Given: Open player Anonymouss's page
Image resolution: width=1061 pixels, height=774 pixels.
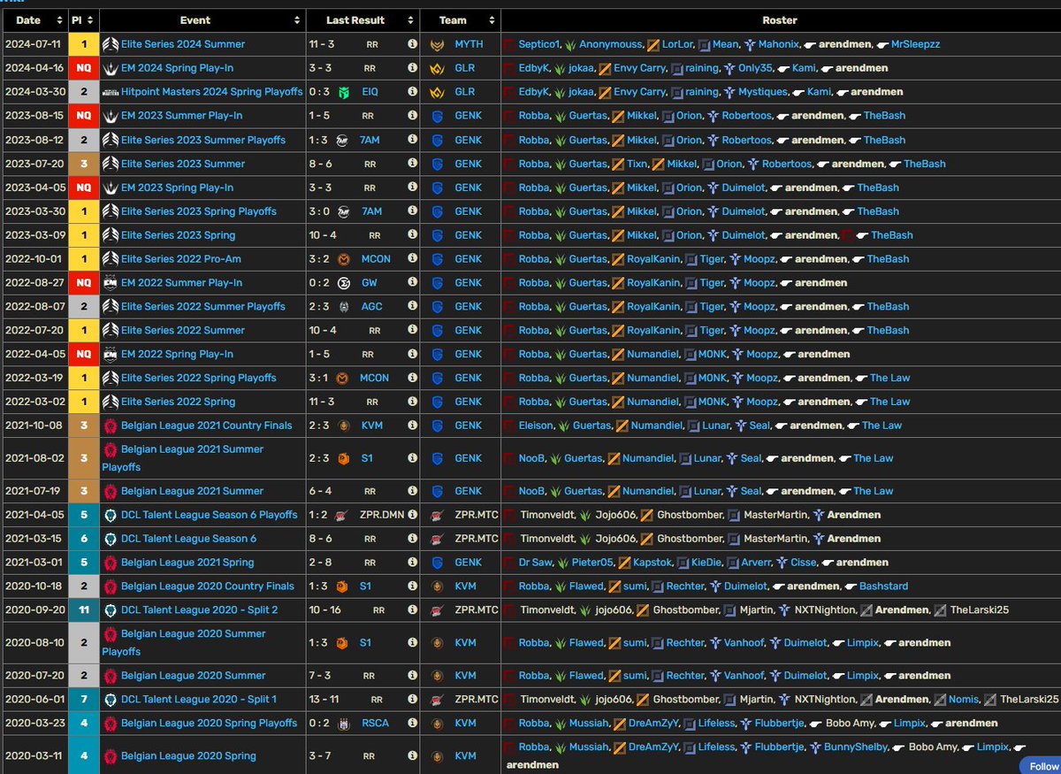Looking at the screenshot, I should pyautogui.click(x=611, y=44).
